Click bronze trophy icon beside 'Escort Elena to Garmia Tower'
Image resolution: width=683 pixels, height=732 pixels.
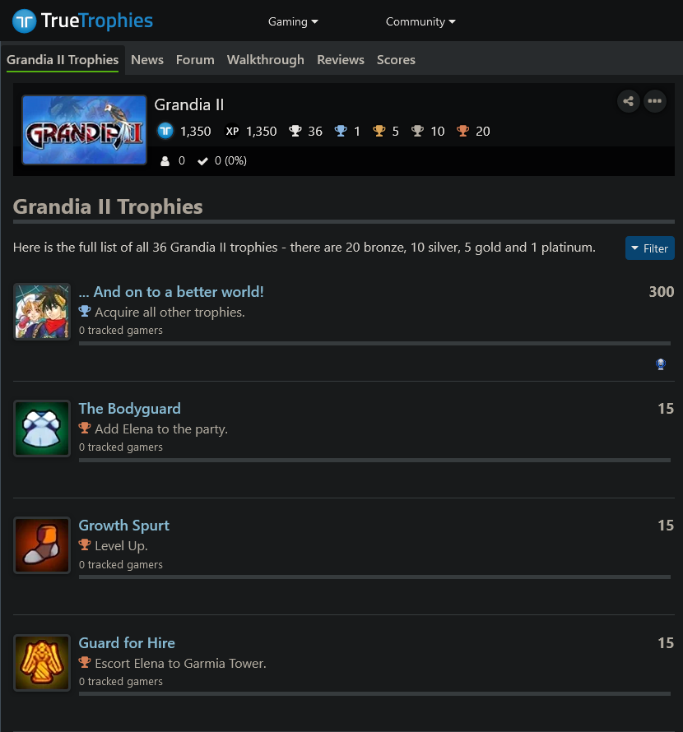pyautogui.click(x=85, y=662)
